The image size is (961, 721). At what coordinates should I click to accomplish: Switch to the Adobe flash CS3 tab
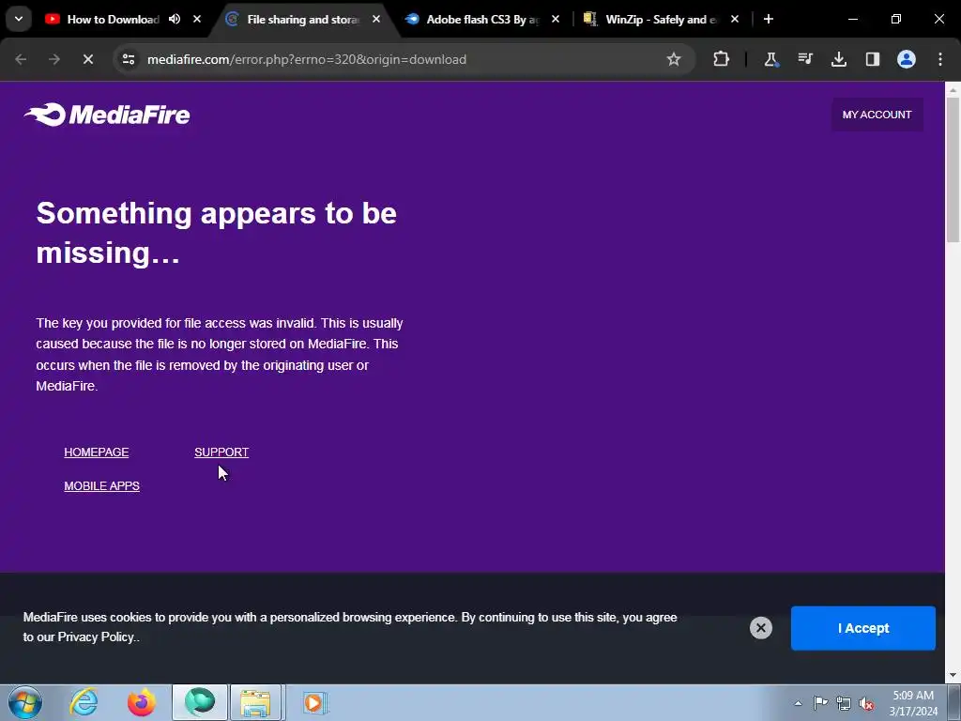point(483,20)
